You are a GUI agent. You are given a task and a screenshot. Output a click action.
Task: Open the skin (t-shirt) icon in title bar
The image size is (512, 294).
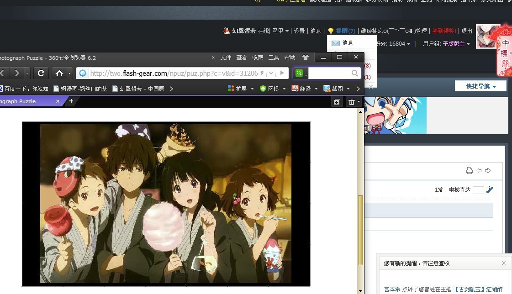coord(306,58)
